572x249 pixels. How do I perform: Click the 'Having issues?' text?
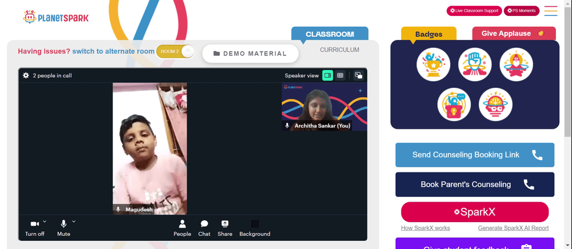click(44, 51)
